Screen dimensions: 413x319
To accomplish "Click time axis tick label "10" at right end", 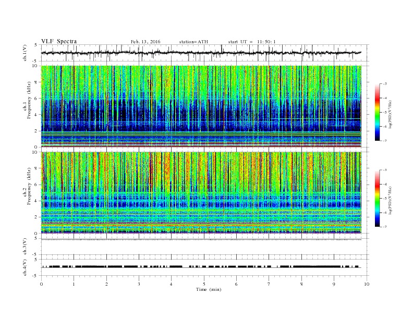I will (367, 284).
